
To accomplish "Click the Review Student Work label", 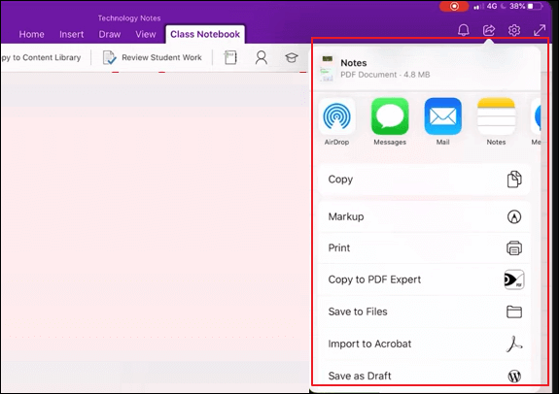I will tap(161, 57).
